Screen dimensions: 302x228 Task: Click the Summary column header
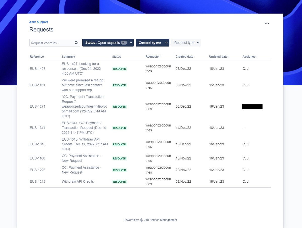(x=68, y=57)
